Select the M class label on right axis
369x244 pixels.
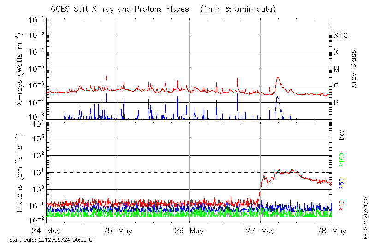(337, 70)
